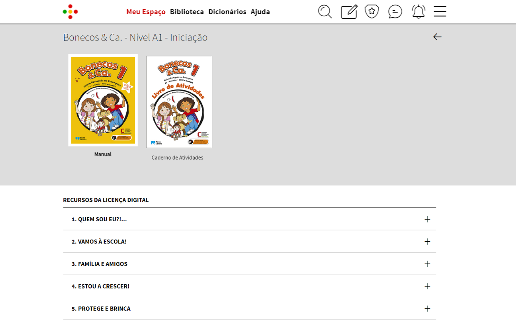Click the colorful dots home logo

coord(70,12)
